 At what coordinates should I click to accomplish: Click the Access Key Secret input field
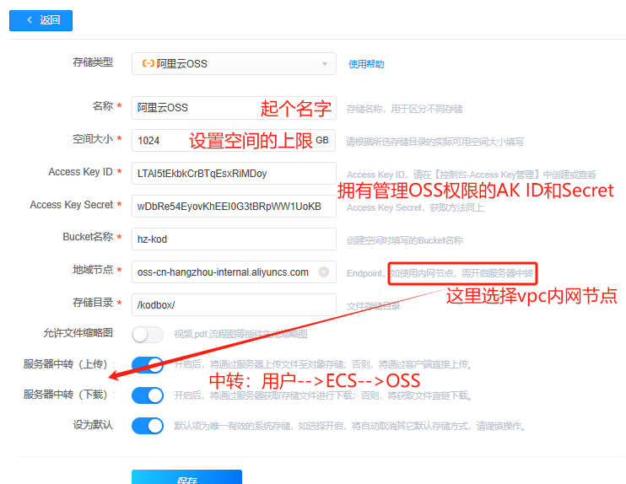tap(234, 207)
